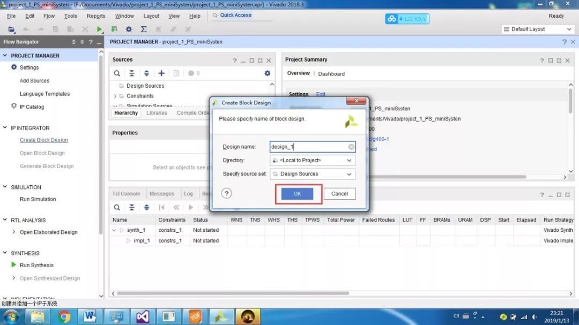This screenshot has width=579, height=325.
Task: Click the Design Runs horizontal scrollbar
Action: coord(233,293)
